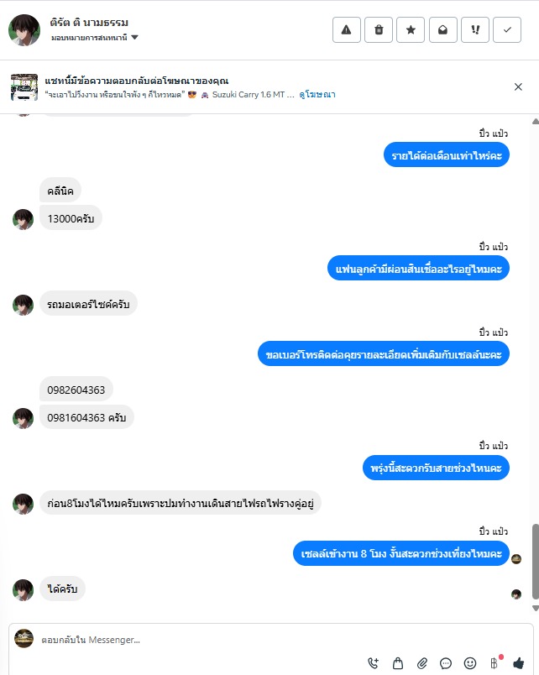Flag conversation with the exclamation priority icon

point(475,29)
